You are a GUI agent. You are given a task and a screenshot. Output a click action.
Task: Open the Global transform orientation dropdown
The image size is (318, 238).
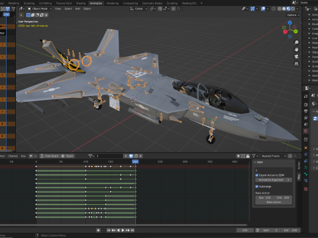tap(138, 9)
